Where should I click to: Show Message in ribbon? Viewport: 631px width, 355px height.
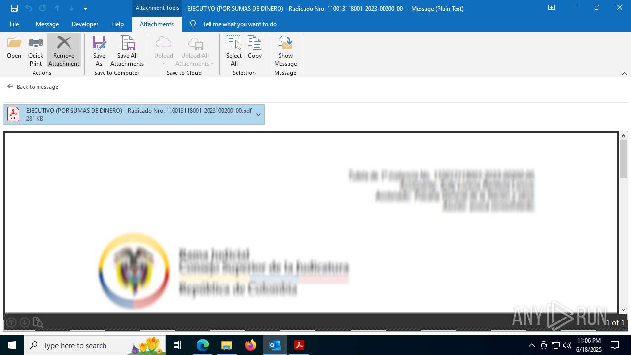pos(285,51)
